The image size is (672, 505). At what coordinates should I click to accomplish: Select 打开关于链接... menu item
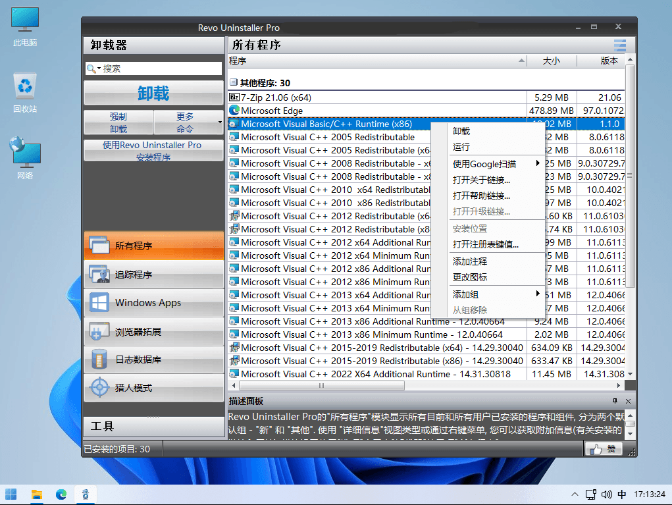pos(496,180)
